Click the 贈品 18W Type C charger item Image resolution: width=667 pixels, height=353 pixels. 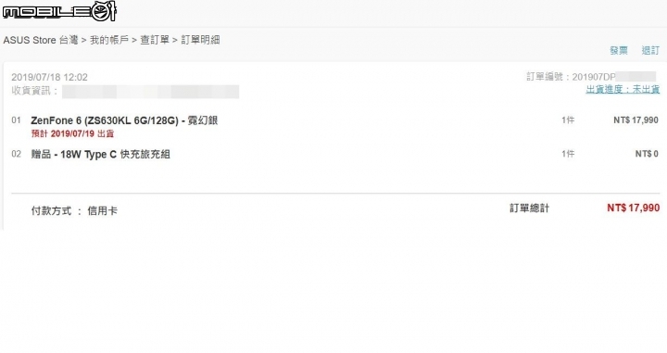[100, 154]
